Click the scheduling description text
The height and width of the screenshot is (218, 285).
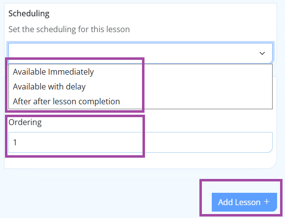[69, 29]
